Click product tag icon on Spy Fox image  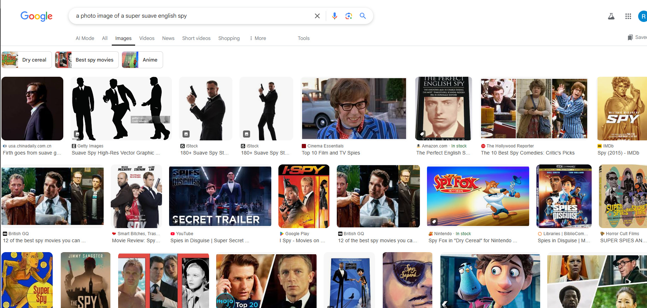click(x=434, y=221)
